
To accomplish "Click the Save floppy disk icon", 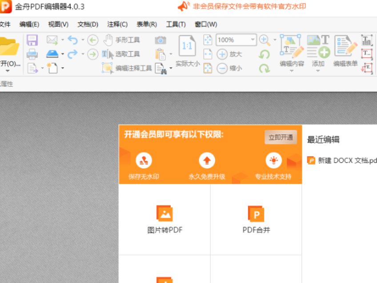I will (x=32, y=40).
